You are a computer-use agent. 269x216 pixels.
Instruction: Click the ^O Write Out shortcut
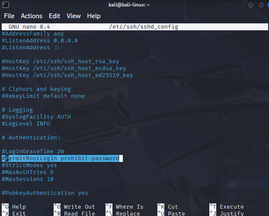74,207
